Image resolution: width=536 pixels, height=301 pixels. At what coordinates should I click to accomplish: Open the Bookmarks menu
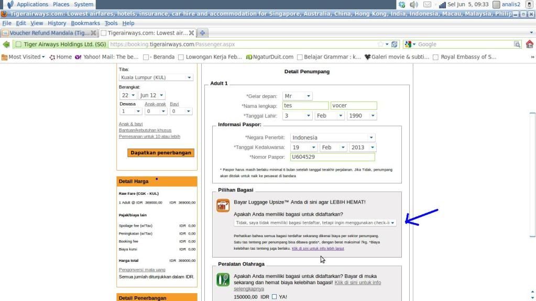pyautogui.click(x=85, y=23)
